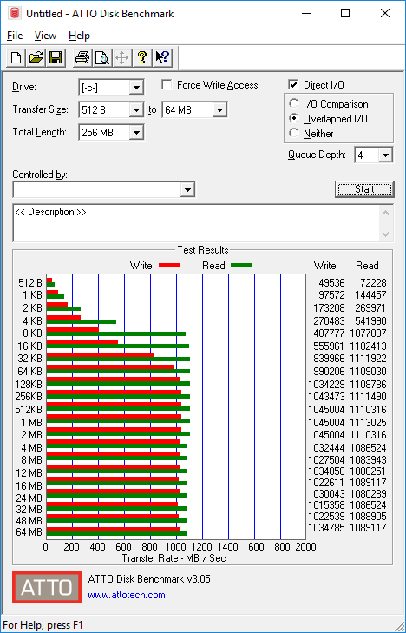Open the Total Length 256 MB dropdown
This screenshot has height=633, width=406.
[137, 132]
